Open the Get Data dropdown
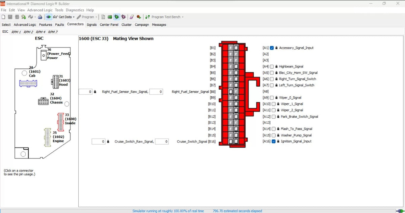The height and width of the screenshot is (213, 405). pos(73,17)
